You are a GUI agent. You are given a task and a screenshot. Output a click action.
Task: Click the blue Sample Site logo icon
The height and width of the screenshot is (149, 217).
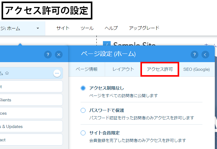click(107, 43)
